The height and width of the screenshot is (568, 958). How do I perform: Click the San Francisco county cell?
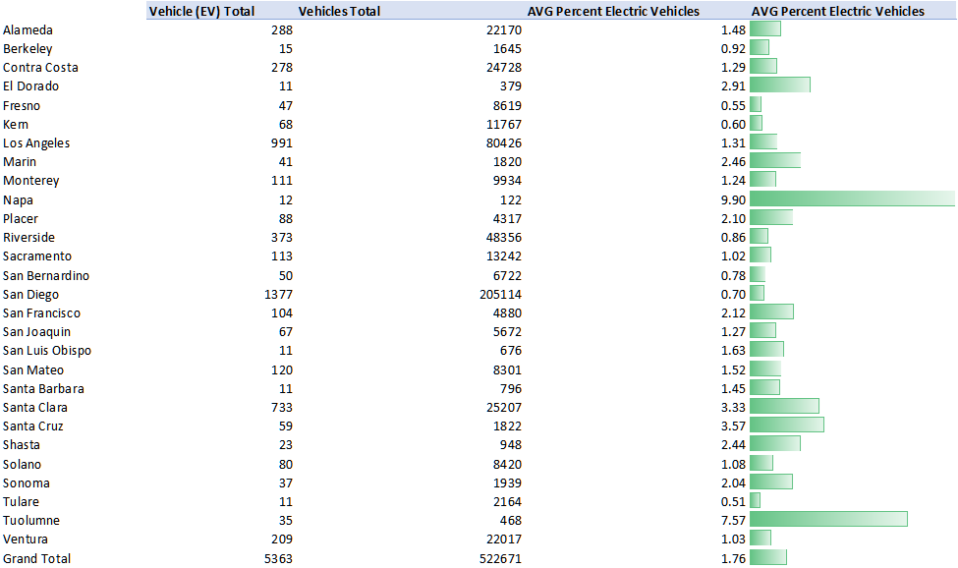click(41, 312)
